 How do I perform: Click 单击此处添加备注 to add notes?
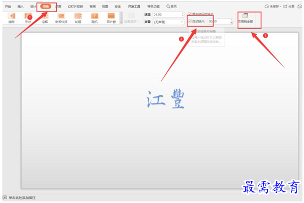(x=22, y=198)
